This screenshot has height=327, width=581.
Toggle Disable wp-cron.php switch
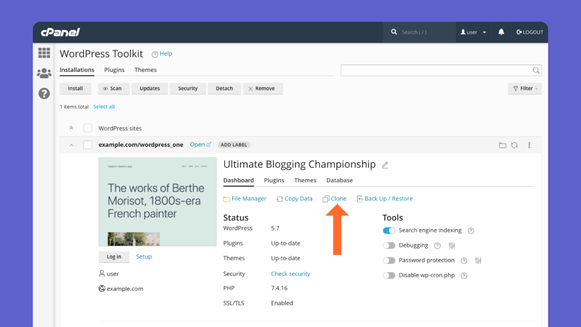point(389,275)
